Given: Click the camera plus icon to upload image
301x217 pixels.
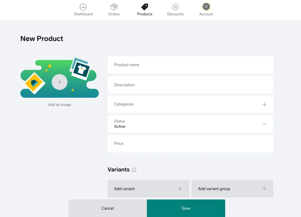Looking at the screenshot, I should (x=59, y=82).
